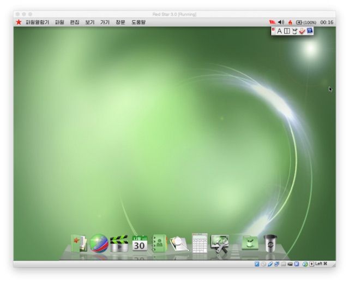Click VirtualBox shared folders status icon

284,264
